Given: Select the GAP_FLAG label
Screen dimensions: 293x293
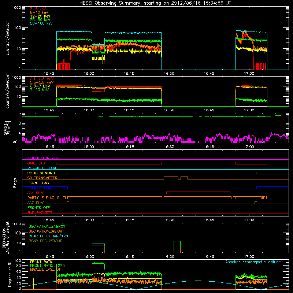Looking at the screenshot, I should coord(36,163).
